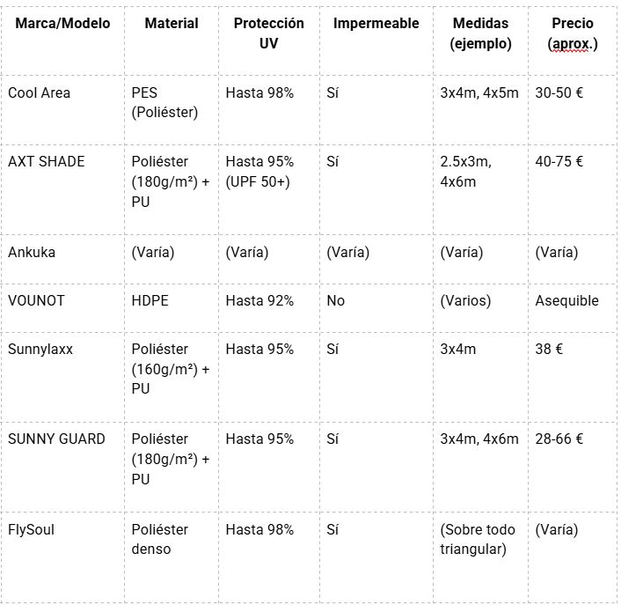The height and width of the screenshot is (605, 621).
Task: Select the Impermeable header cell
Action: [x=376, y=24]
